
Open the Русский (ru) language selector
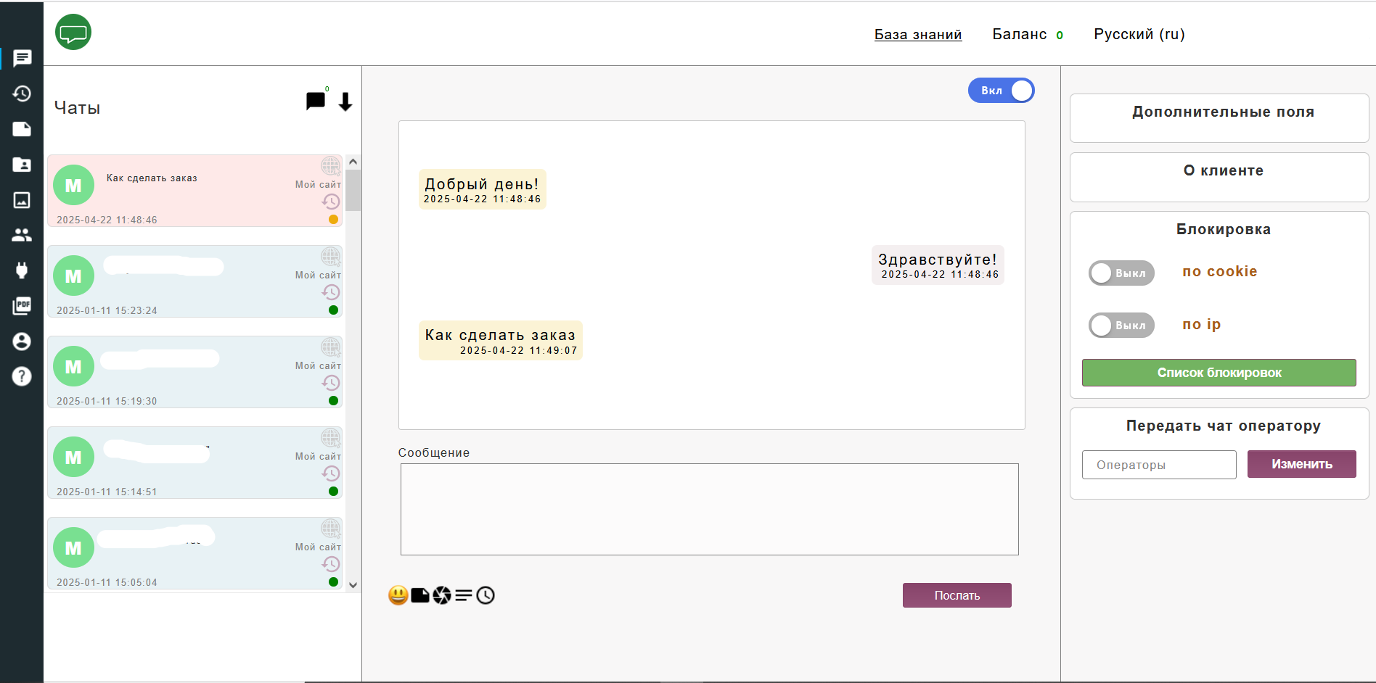1139,34
